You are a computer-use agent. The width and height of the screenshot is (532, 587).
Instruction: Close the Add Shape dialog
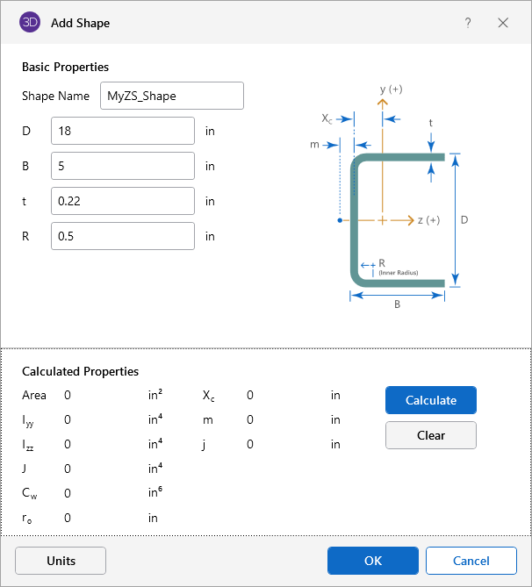(x=503, y=23)
